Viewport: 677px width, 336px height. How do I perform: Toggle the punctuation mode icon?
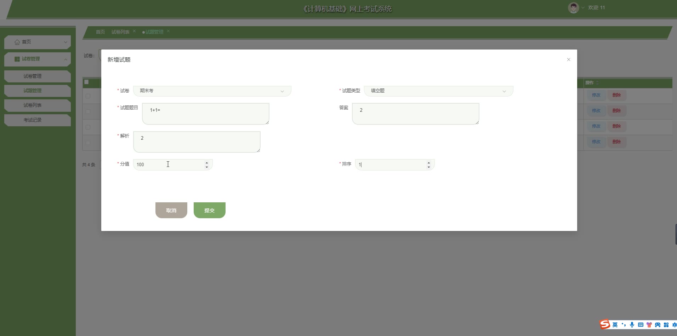pos(624,325)
